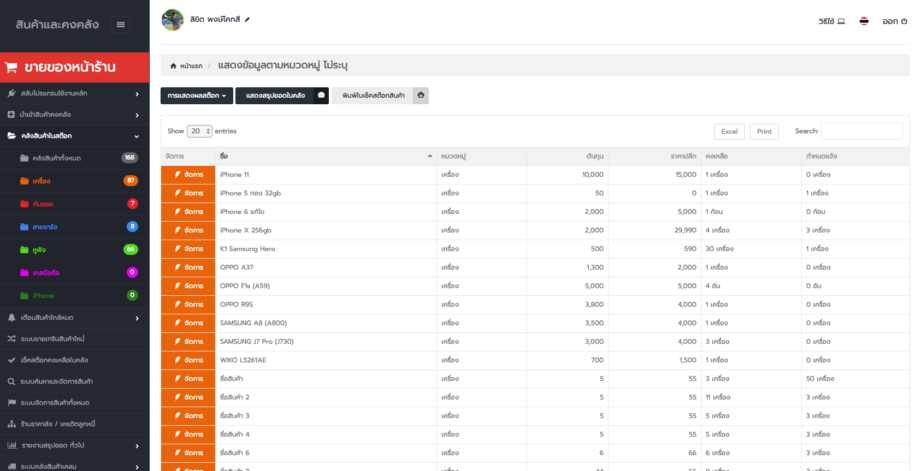
Task: Open ร้านราคาส่ง / เครดิตลูกหนี้ item
Action: point(74,424)
